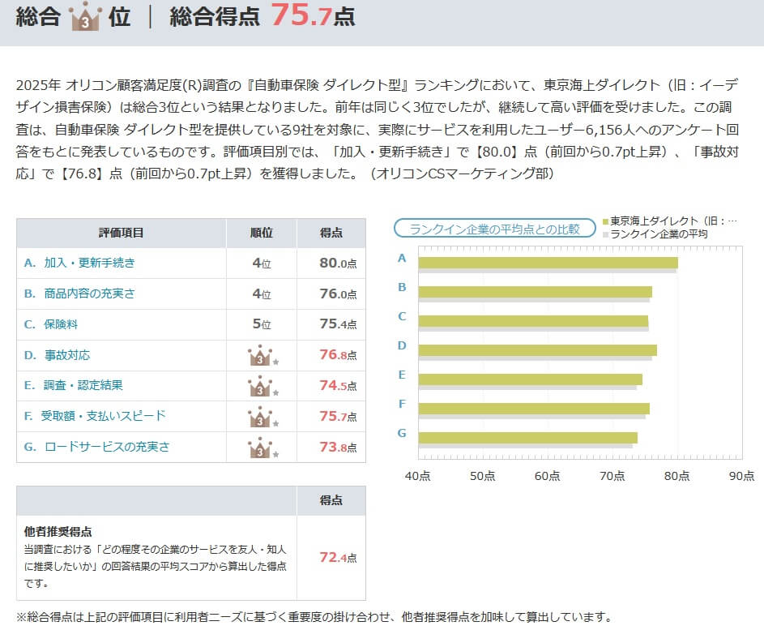764x630 pixels.
Task: Click the 他者推奨得点 score of 72.4点
Action: (x=337, y=557)
